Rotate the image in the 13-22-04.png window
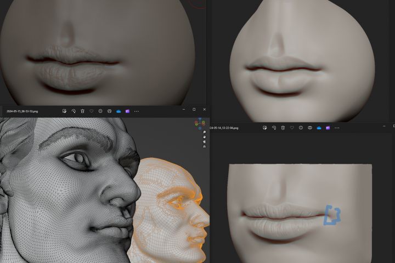The width and height of the screenshot is (395, 263). click(x=274, y=128)
